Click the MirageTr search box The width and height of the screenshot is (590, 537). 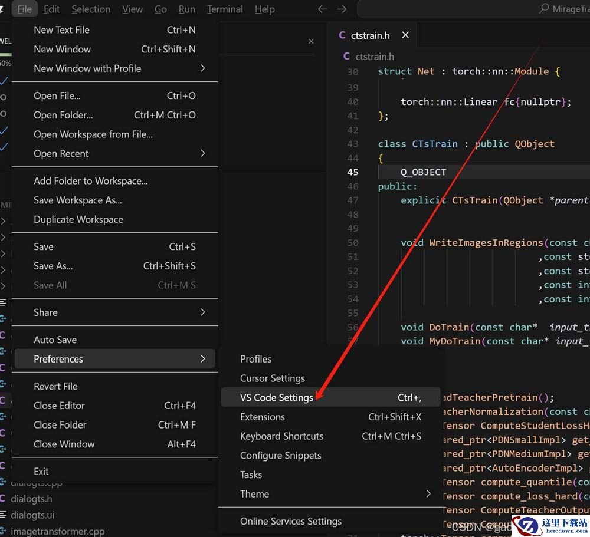click(473, 9)
